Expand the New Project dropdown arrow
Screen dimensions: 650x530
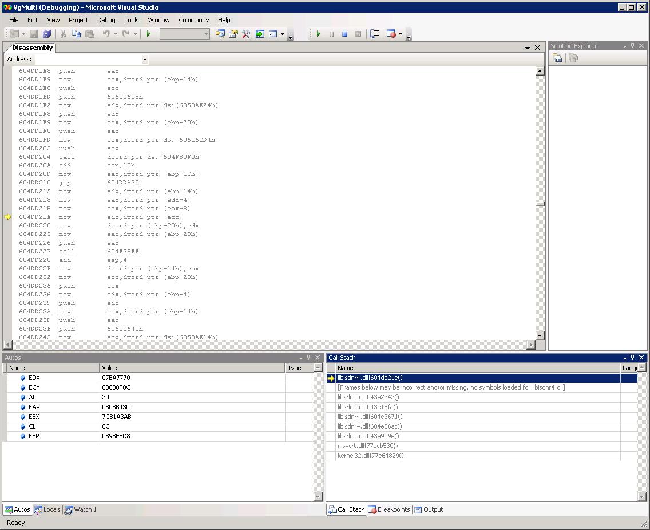pos(23,34)
